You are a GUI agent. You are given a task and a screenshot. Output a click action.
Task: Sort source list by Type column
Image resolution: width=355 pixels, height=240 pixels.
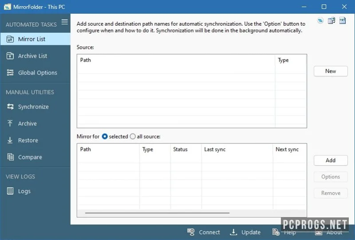pos(291,60)
